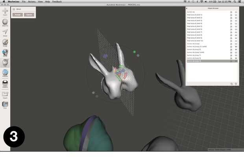Select the top row in Object Browser
Image resolution: width=244 pixels, height=157 pixels.
click(x=212, y=12)
